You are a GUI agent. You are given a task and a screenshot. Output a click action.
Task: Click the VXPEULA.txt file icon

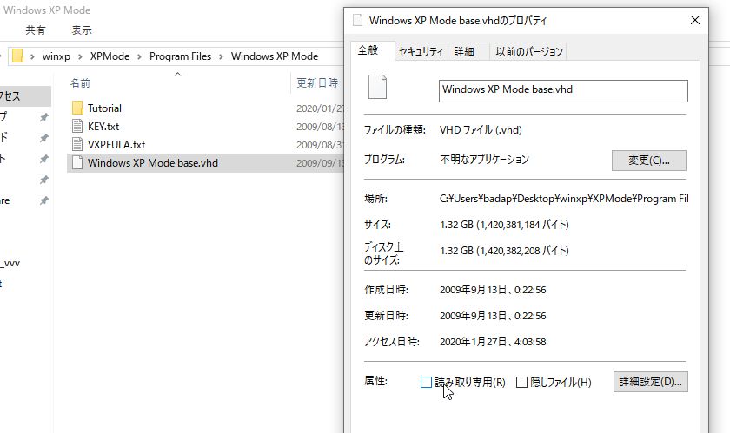pyautogui.click(x=77, y=144)
